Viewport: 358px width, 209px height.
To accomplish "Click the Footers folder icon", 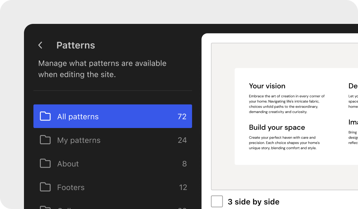I will click(x=45, y=187).
